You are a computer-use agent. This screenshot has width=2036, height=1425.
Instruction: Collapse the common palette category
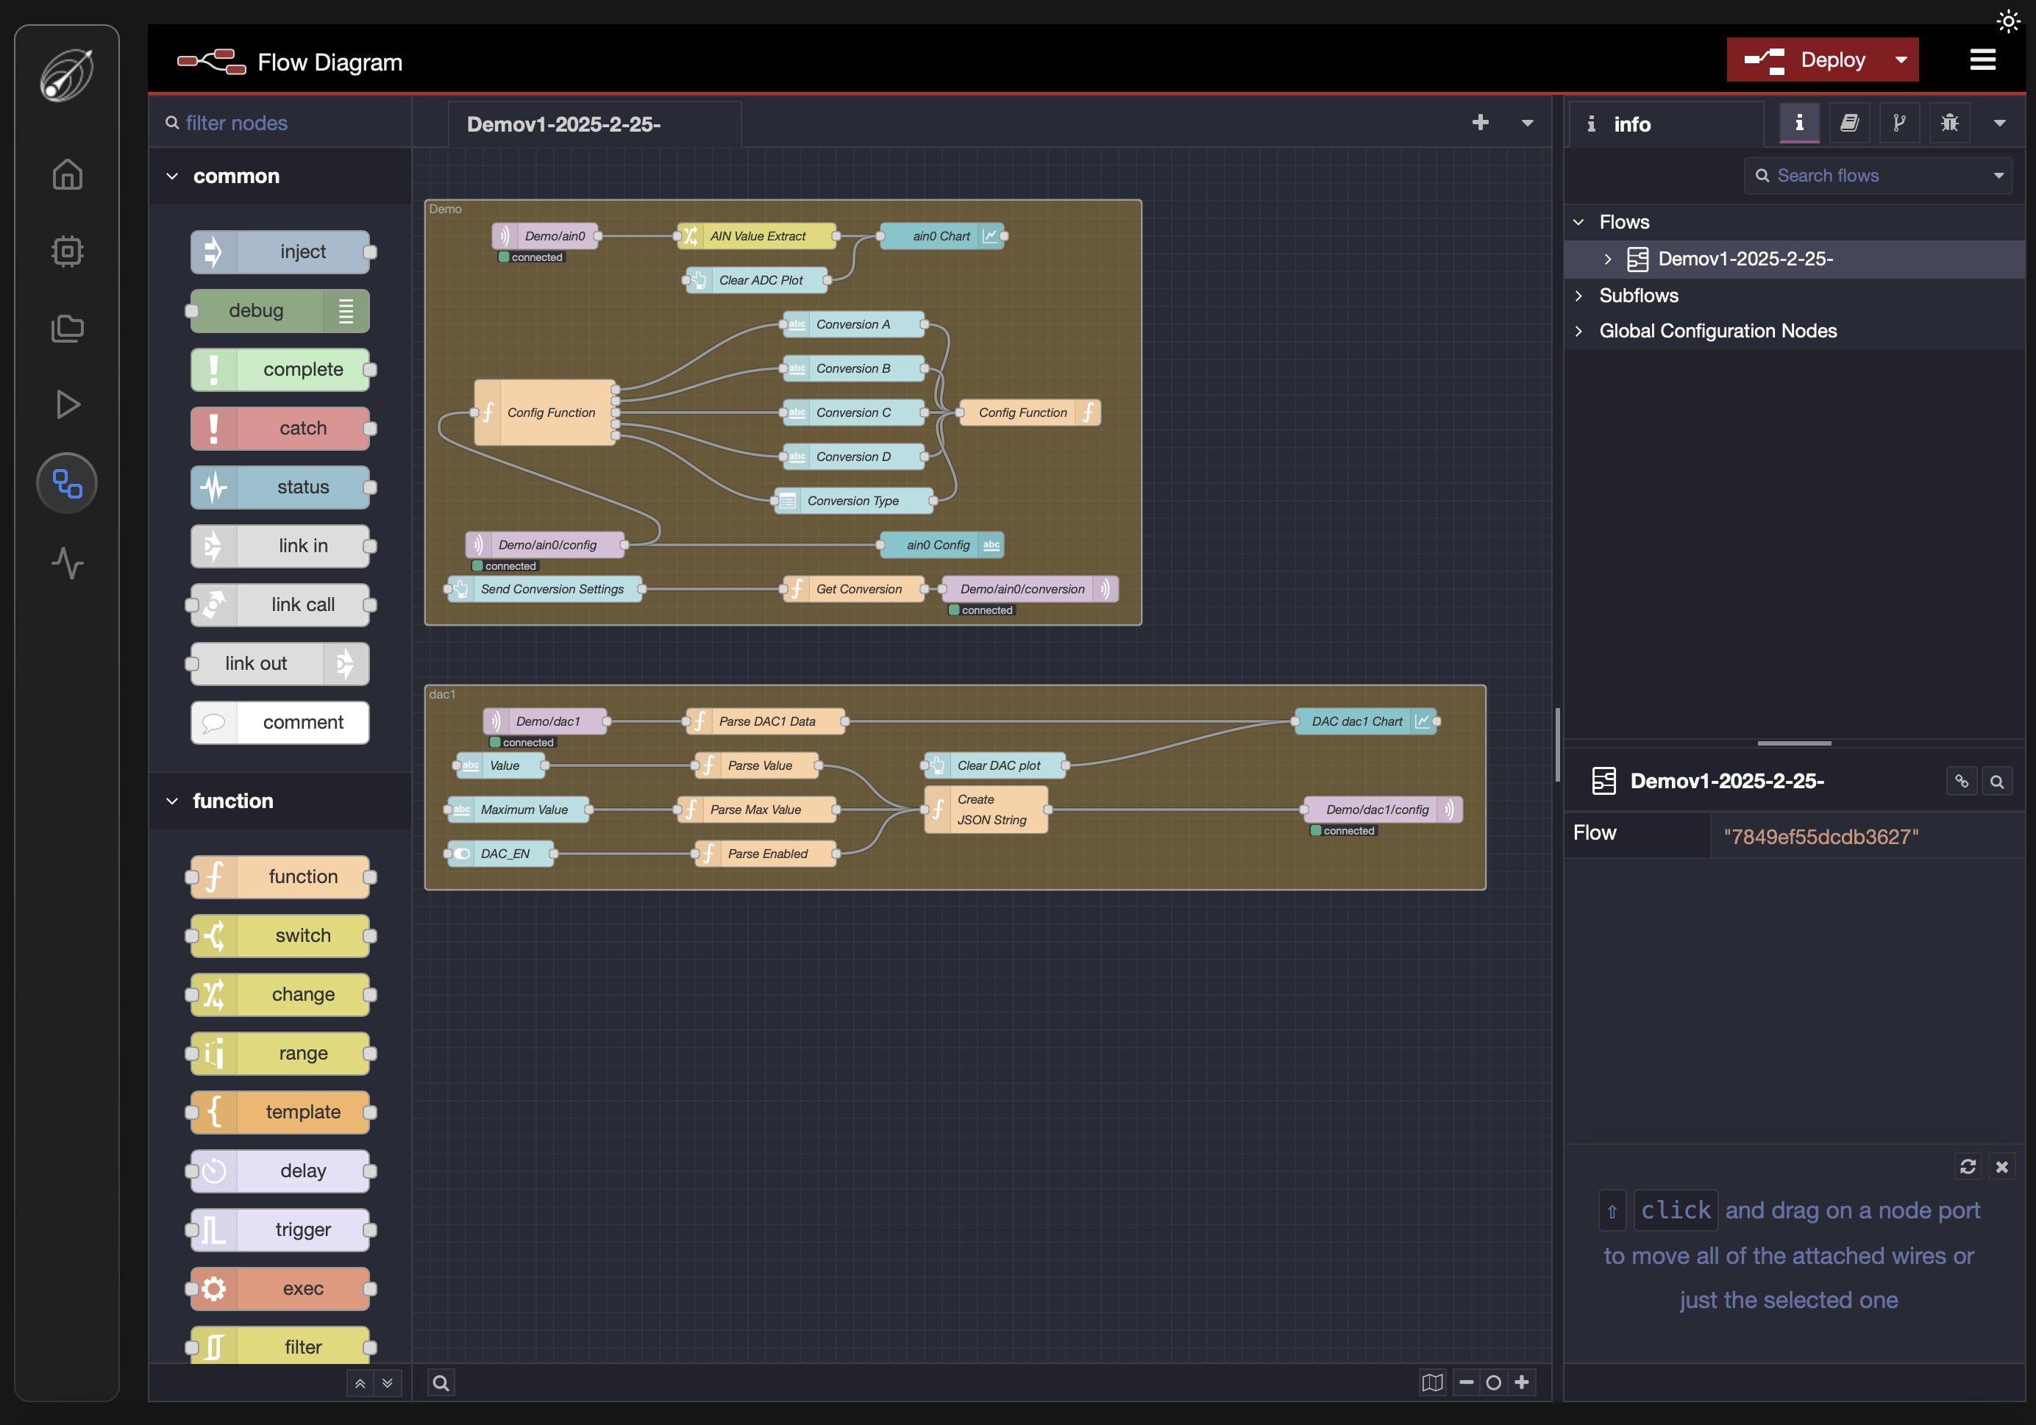click(x=172, y=176)
